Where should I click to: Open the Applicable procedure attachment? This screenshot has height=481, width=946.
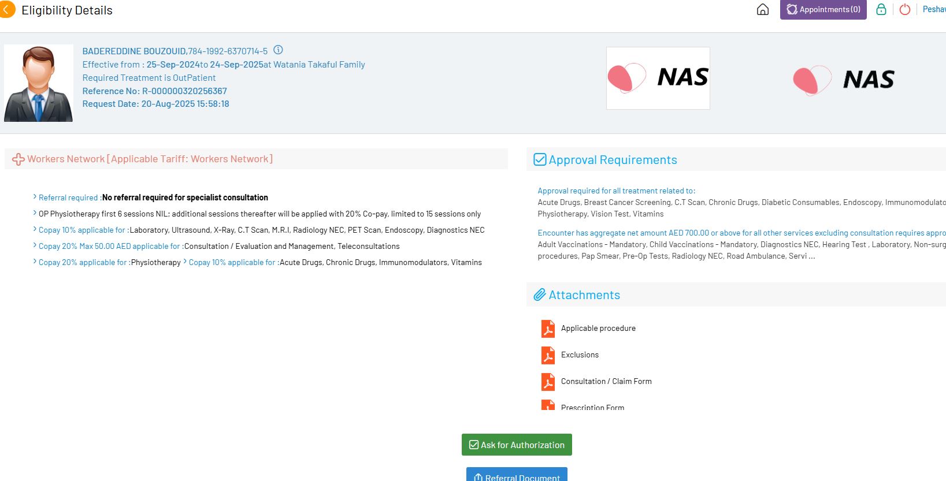pos(598,328)
